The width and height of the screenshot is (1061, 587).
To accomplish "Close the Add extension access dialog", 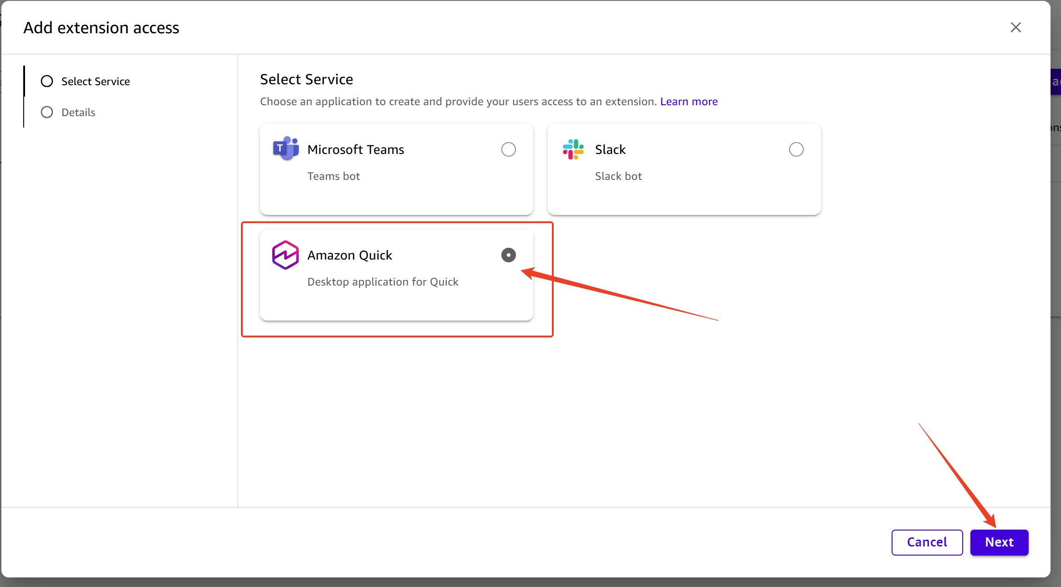I will pyautogui.click(x=1015, y=27).
